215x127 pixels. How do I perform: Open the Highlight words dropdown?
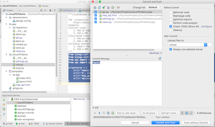pos(169,113)
